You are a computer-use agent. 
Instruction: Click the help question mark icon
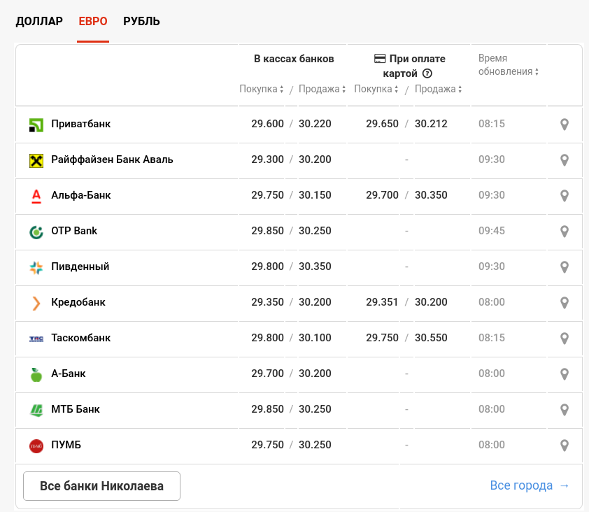pos(427,73)
